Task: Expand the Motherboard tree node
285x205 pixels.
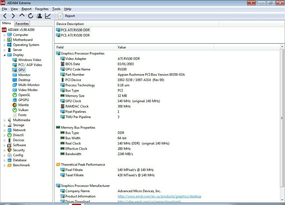Action: (x=4, y=40)
